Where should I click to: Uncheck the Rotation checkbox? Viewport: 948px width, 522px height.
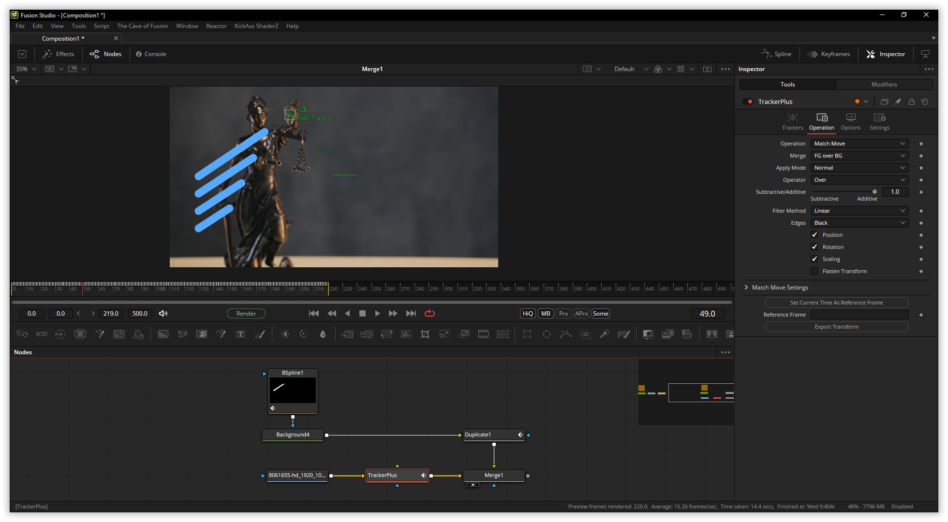815,247
